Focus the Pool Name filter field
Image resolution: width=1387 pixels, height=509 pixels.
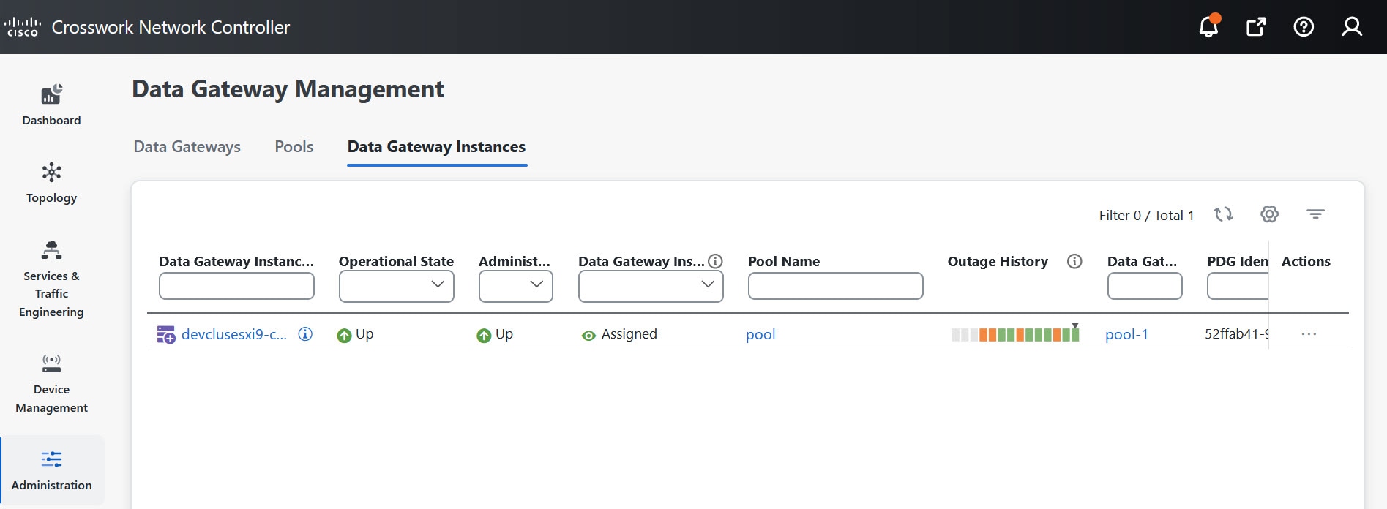[x=835, y=286]
